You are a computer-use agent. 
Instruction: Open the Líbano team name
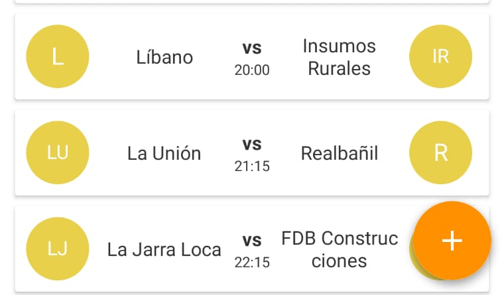pos(164,57)
